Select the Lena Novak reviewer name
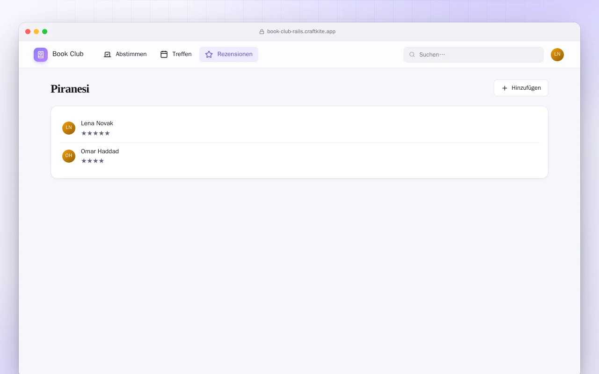 coord(97,123)
